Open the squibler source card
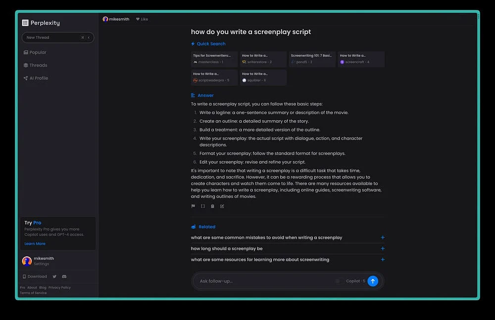 [263, 77]
